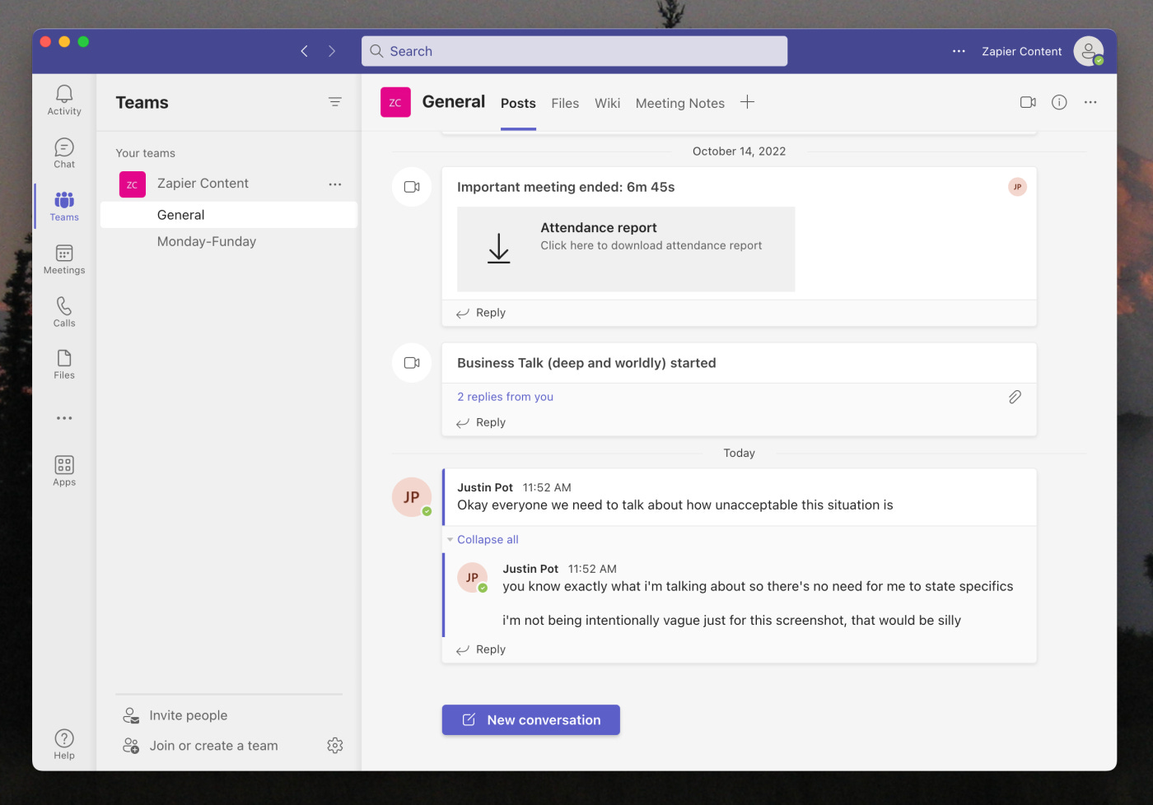The width and height of the screenshot is (1153, 805).
Task: Open settings and more in title bar
Action: tap(959, 51)
